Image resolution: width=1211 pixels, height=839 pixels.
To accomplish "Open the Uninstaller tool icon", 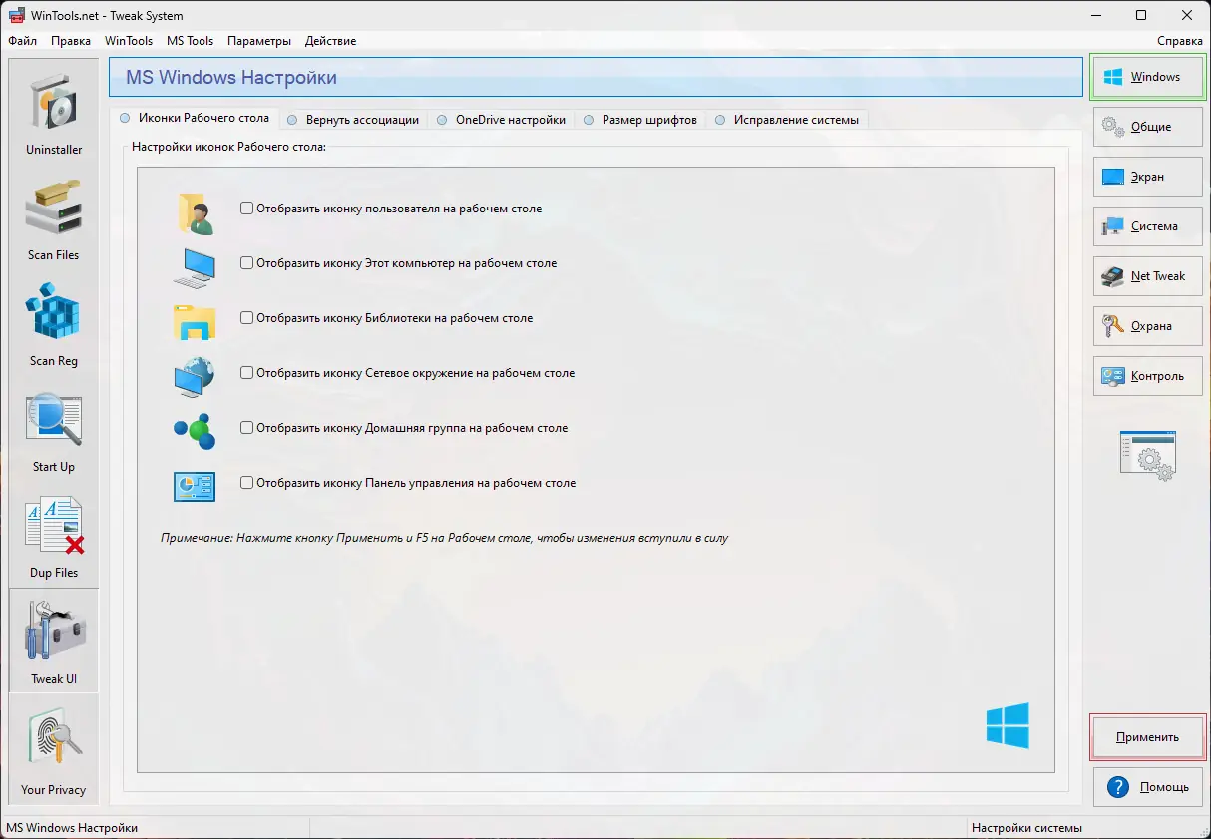I will pyautogui.click(x=54, y=102).
